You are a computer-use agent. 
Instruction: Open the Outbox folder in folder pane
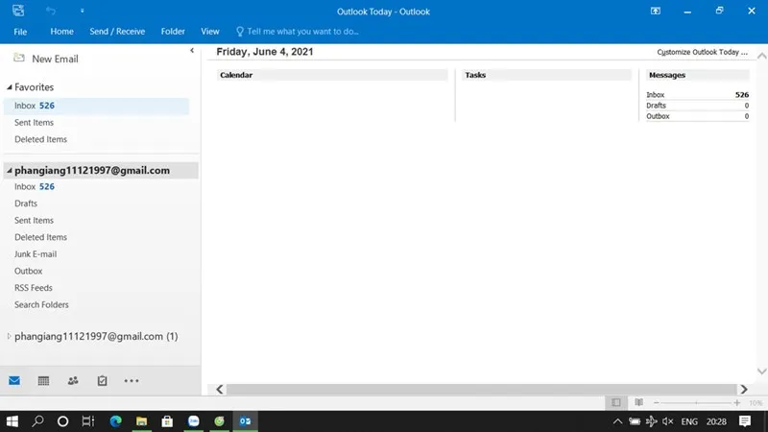[29, 271]
